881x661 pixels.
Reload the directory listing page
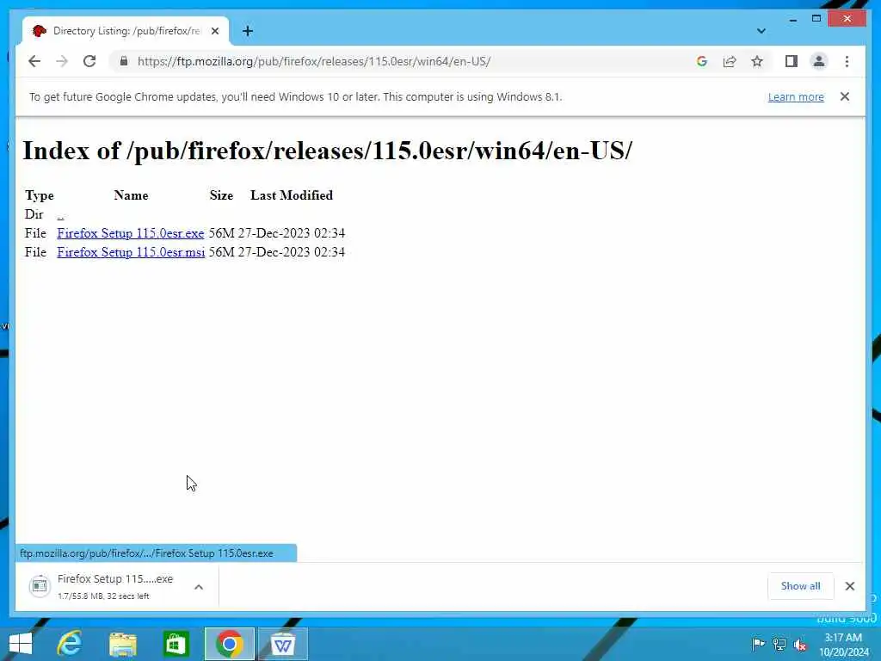[89, 61]
